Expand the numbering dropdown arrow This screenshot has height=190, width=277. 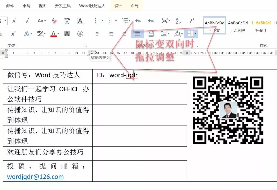pos(116,21)
